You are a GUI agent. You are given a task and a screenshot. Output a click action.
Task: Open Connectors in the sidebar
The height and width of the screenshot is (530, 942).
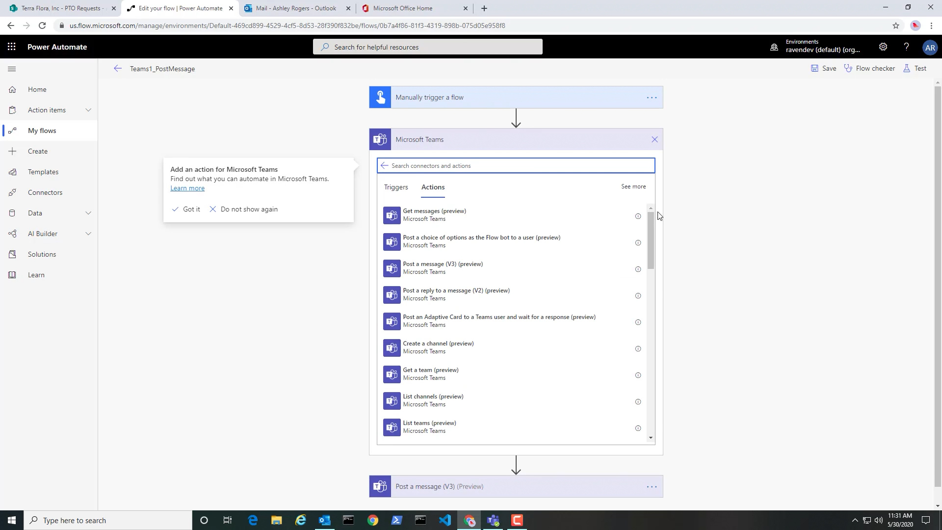(x=45, y=192)
